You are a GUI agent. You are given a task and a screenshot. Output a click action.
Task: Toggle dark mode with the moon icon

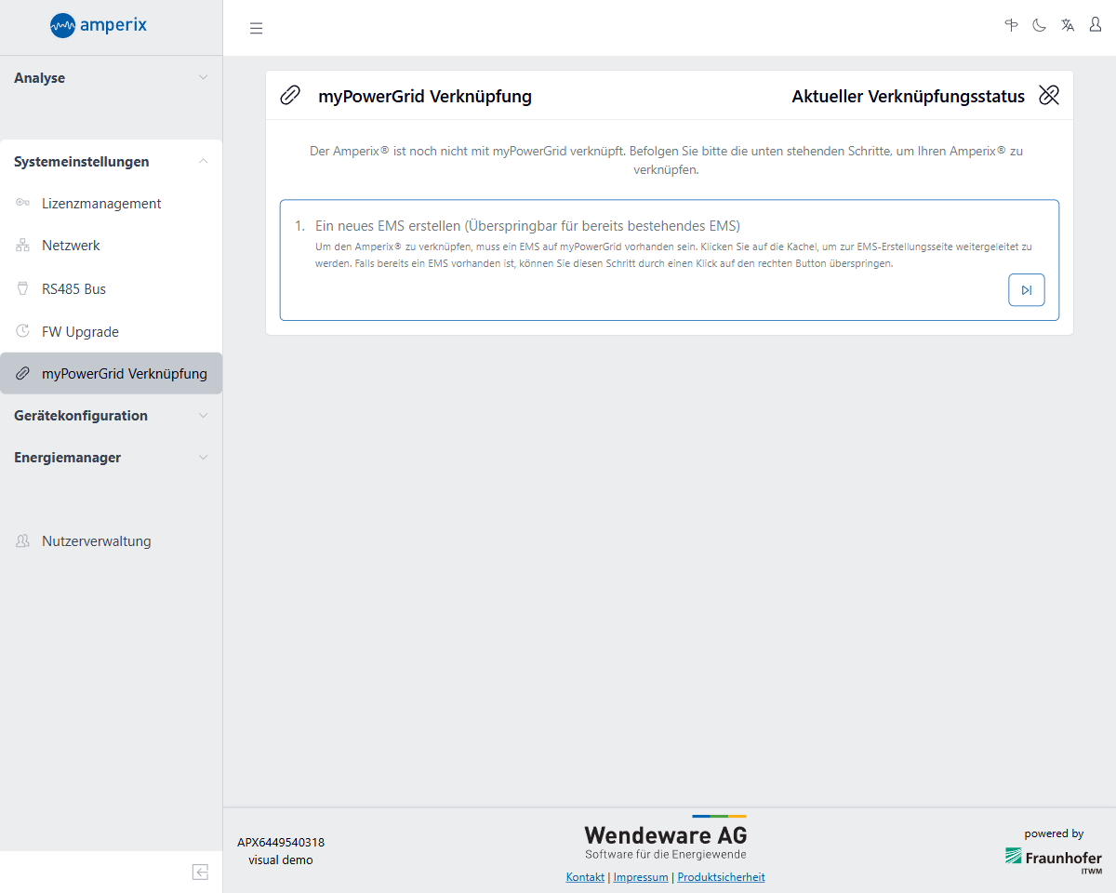point(1040,25)
